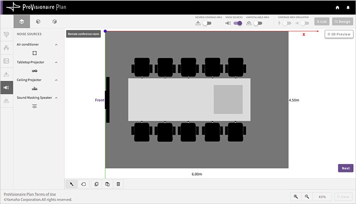Select the Air conditioner noise source icon
356x204 pixels.
pyautogui.click(x=35, y=53)
